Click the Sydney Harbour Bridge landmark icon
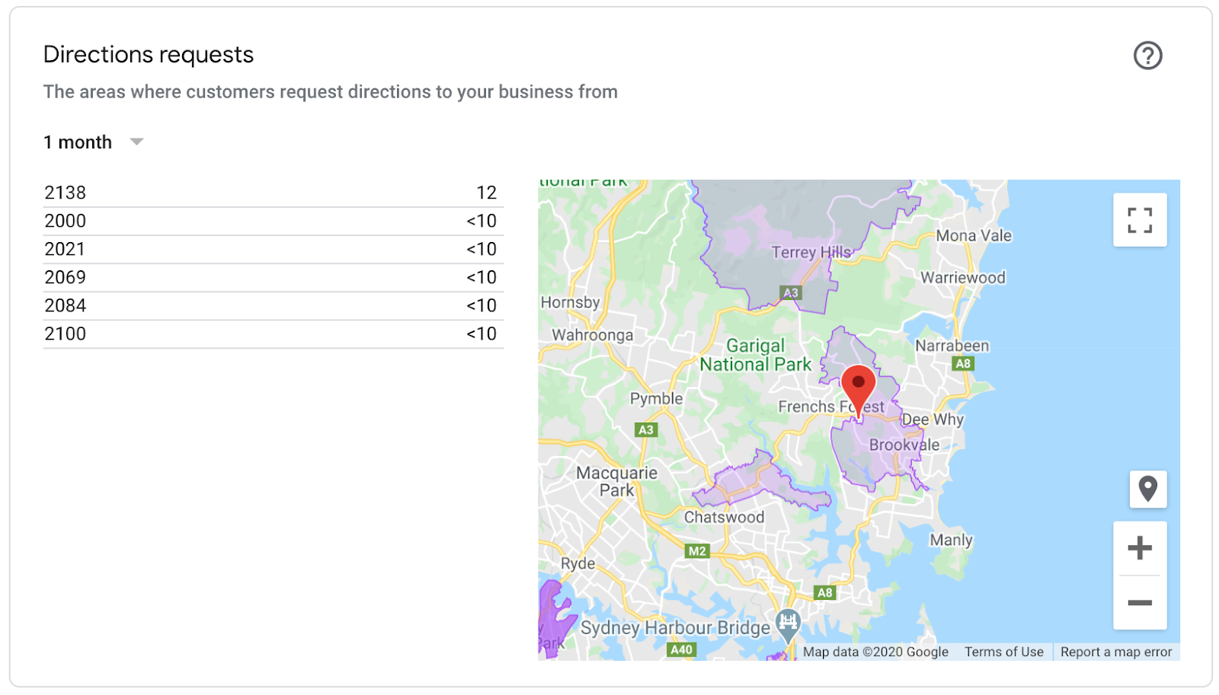This screenshot has width=1219, height=695. 789,622
